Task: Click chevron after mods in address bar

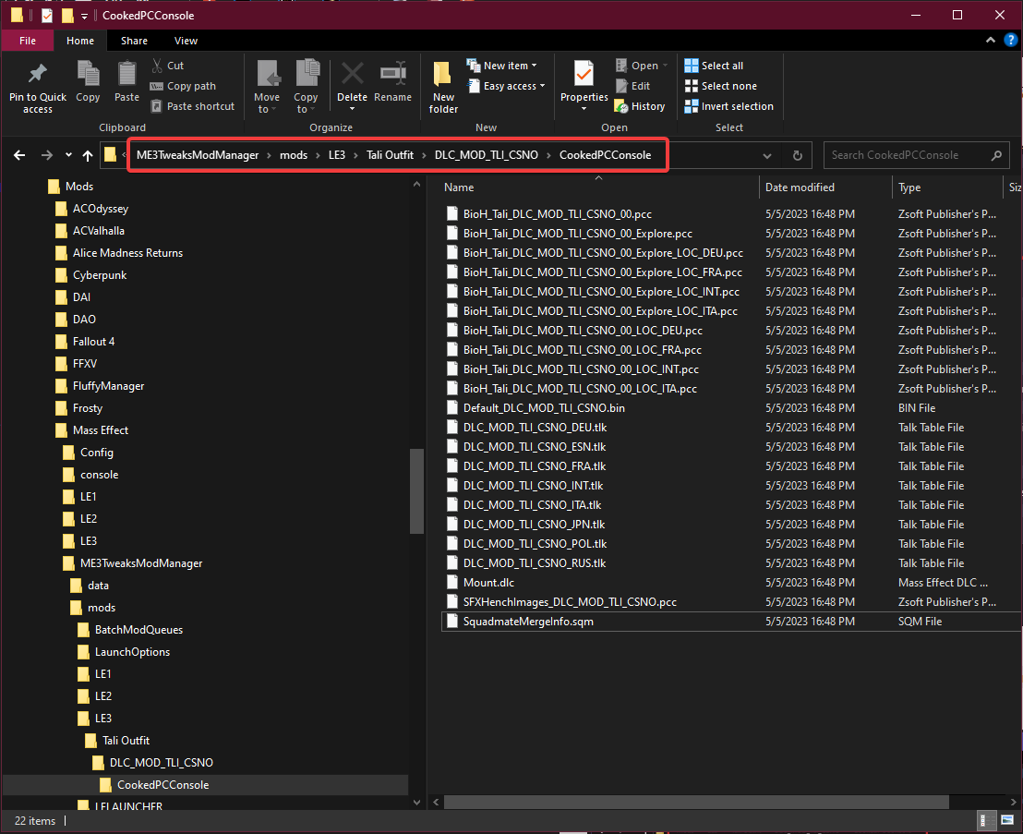Action: tap(318, 155)
